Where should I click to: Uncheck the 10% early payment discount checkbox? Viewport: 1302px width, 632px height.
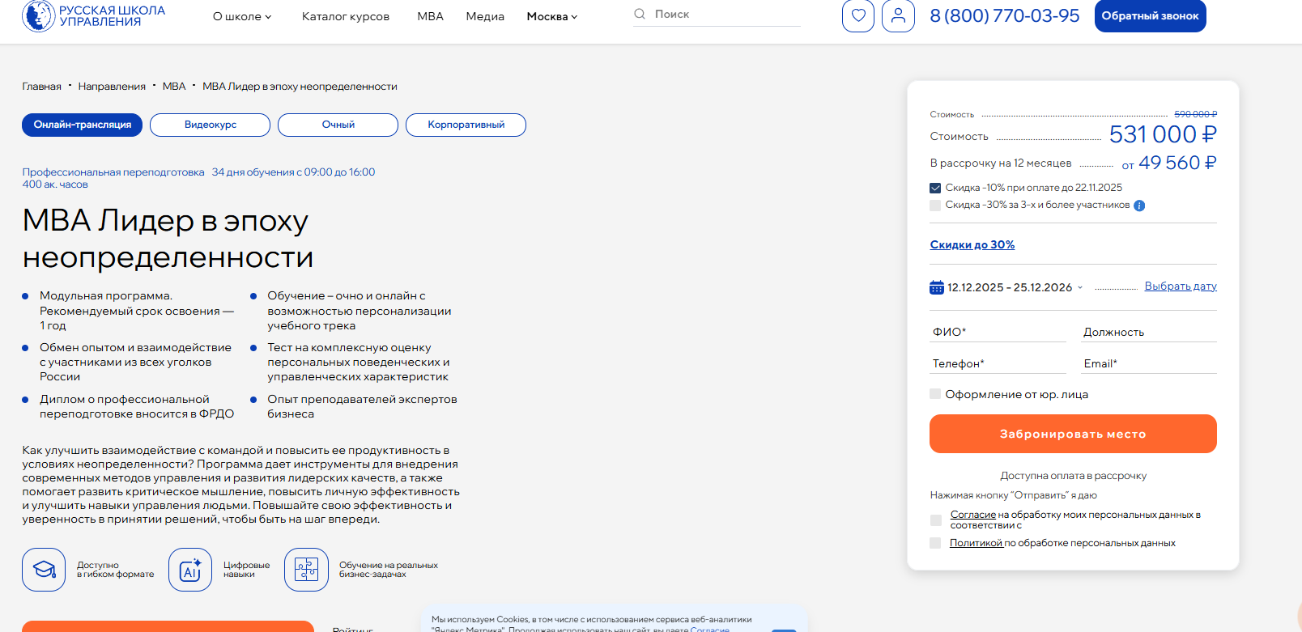click(935, 188)
